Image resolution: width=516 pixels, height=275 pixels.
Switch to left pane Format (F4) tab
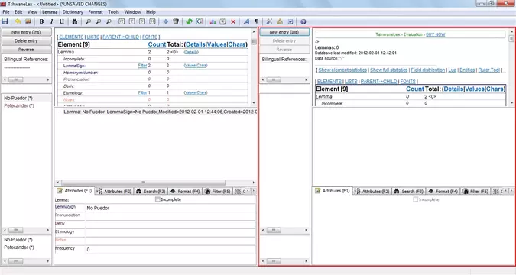click(x=185, y=191)
